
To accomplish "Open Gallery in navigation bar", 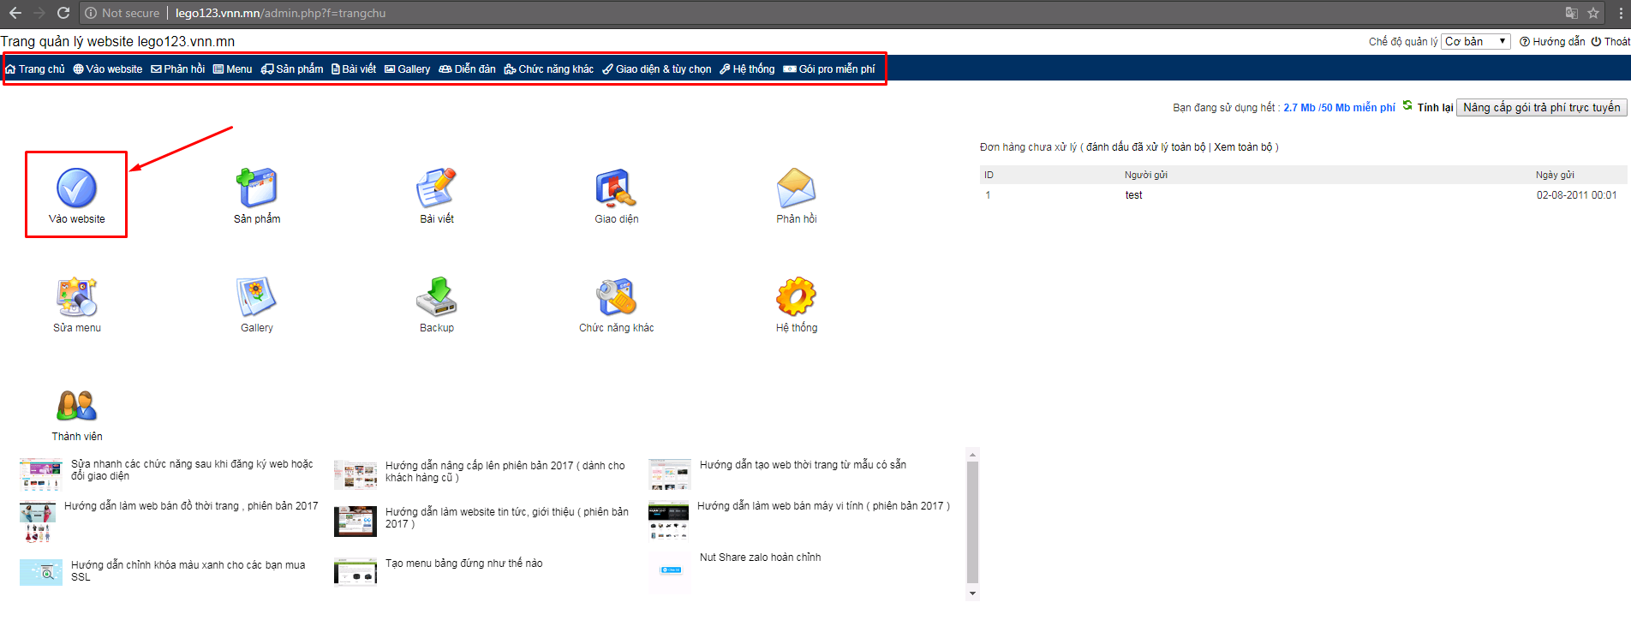I will [408, 69].
